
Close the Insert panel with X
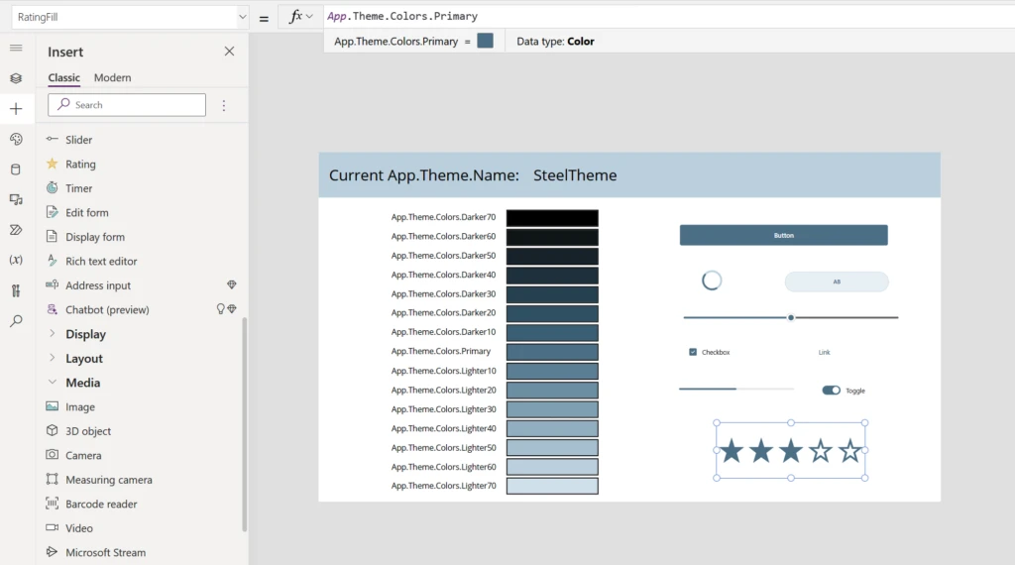pyautogui.click(x=229, y=52)
